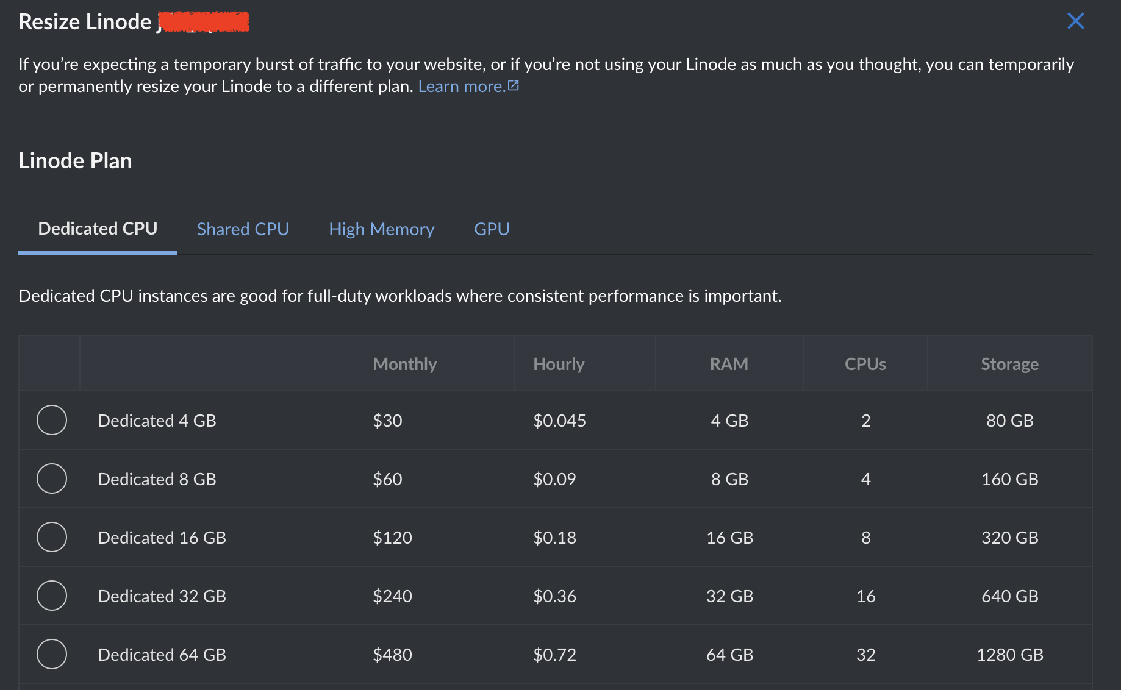Click the Storage column header
The image size is (1121, 690).
coord(1010,364)
